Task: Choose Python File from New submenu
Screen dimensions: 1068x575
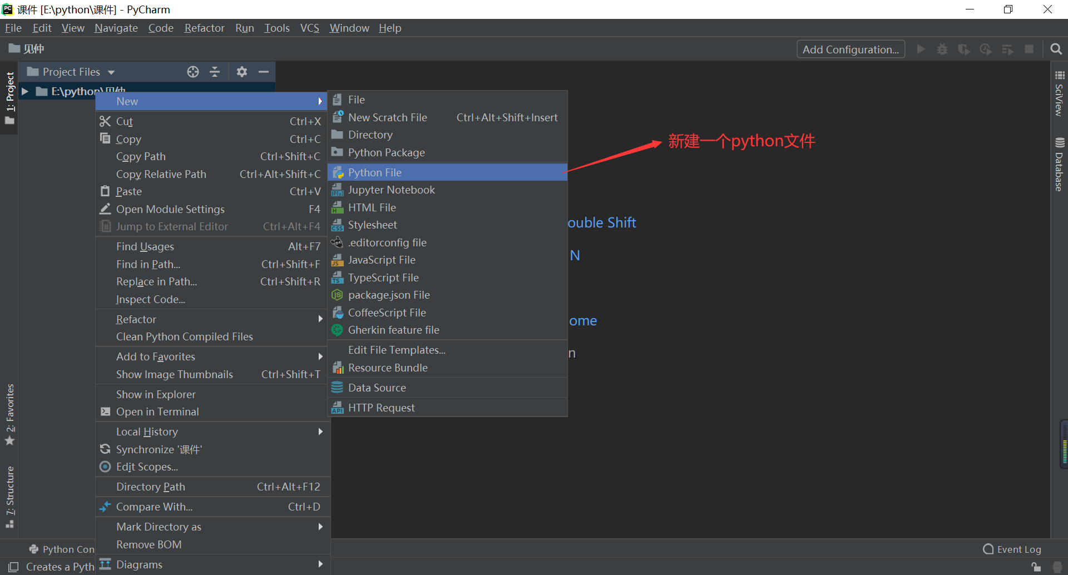Action: click(448, 172)
